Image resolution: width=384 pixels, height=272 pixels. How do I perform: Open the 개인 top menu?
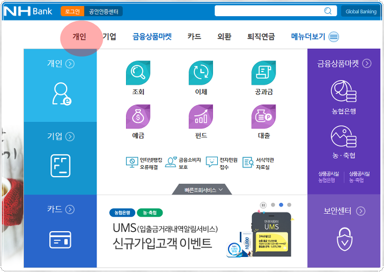(x=79, y=37)
